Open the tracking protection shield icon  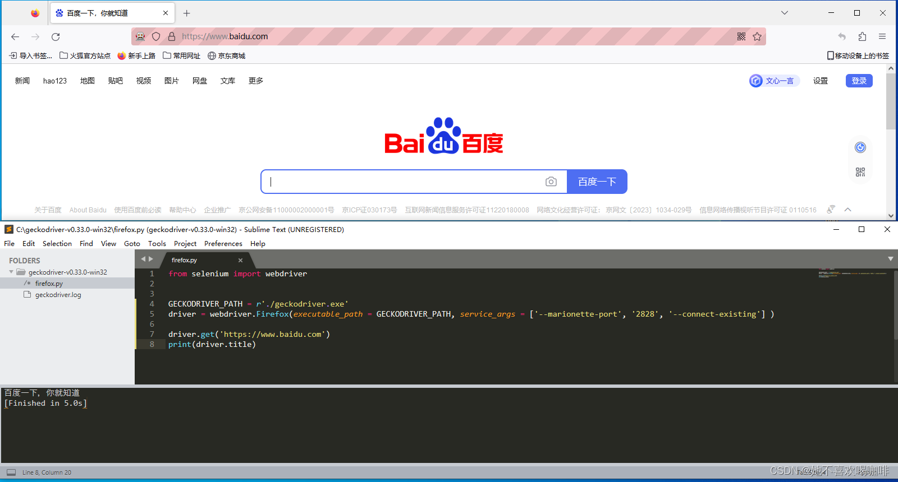coord(156,36)
